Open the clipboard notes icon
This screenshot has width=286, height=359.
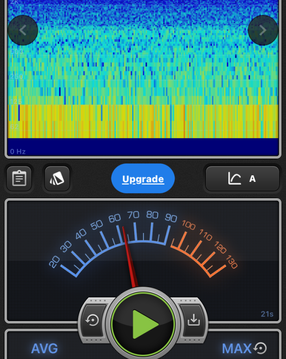[x=19, y=178]
